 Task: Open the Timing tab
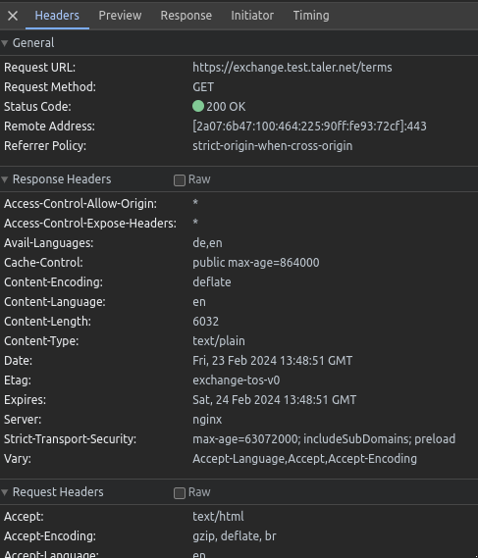[x=311, y=16]
